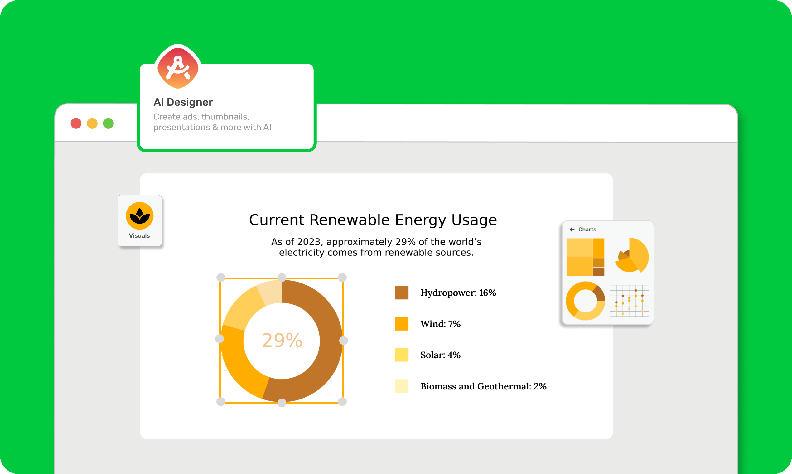The width and height of the screenshot is (792, 474).
Task: Click the back arrow in Charts panel
Action: pyautogui.click(x=572, y=229)
